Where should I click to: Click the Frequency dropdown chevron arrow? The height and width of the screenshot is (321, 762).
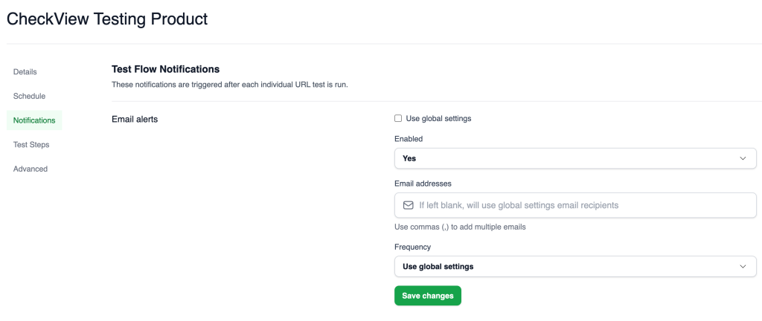pos(743,266)
